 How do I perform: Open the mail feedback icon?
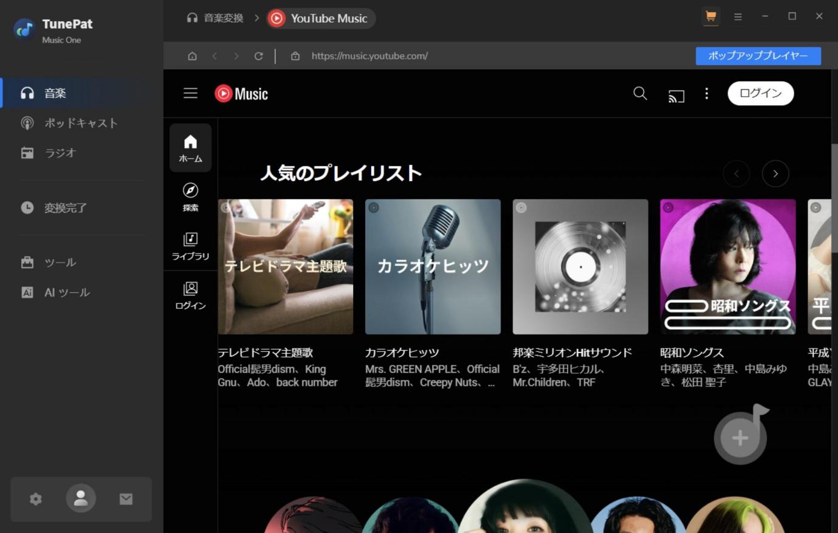pyautogui.click(x=126, y=499)
